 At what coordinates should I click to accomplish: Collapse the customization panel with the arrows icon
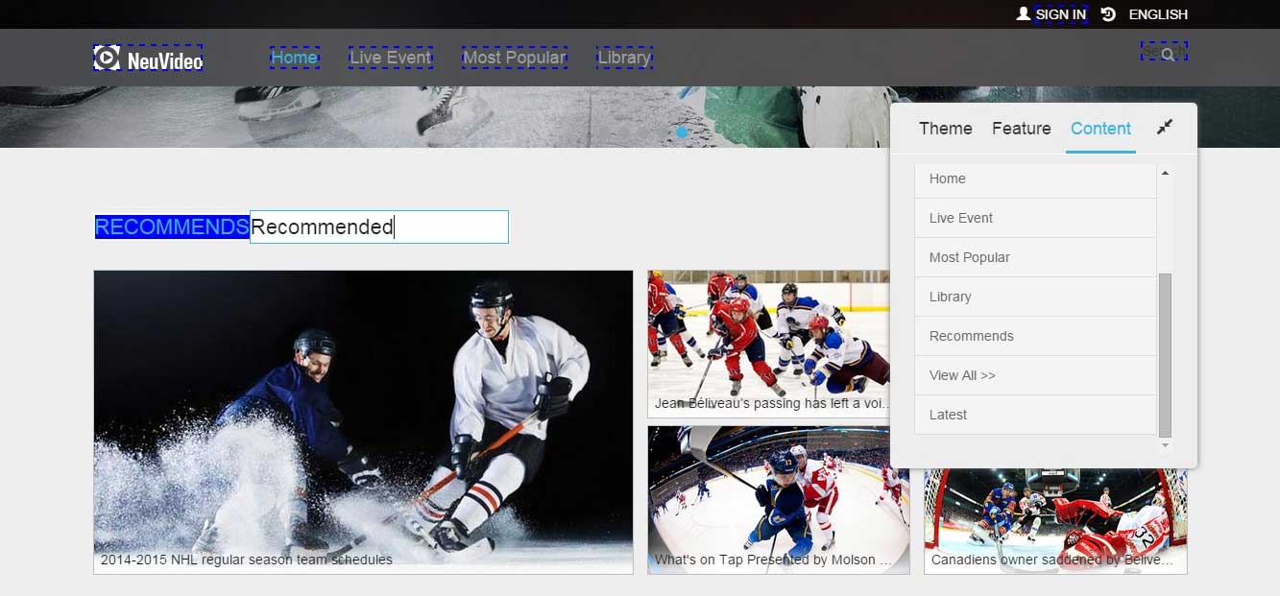tap(1165, 128)
